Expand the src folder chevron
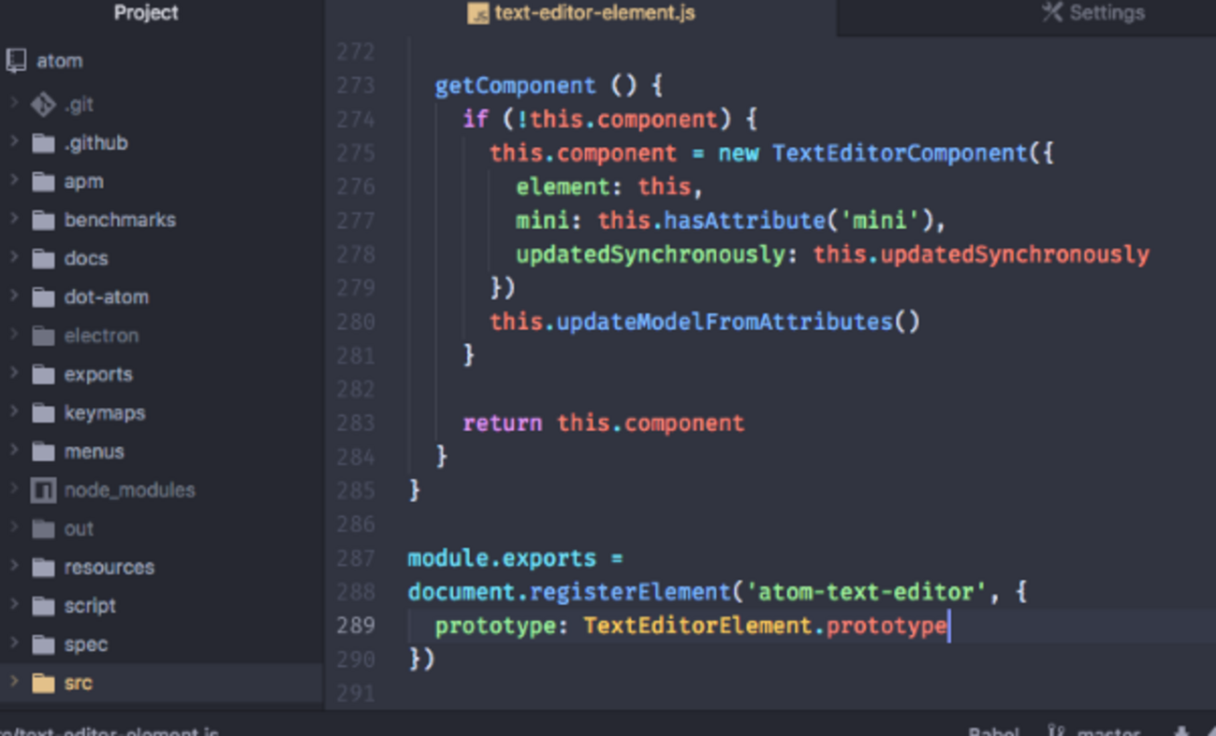This screenshot has width=1216, height=736. pyautogui.click(x=14, y=682)
